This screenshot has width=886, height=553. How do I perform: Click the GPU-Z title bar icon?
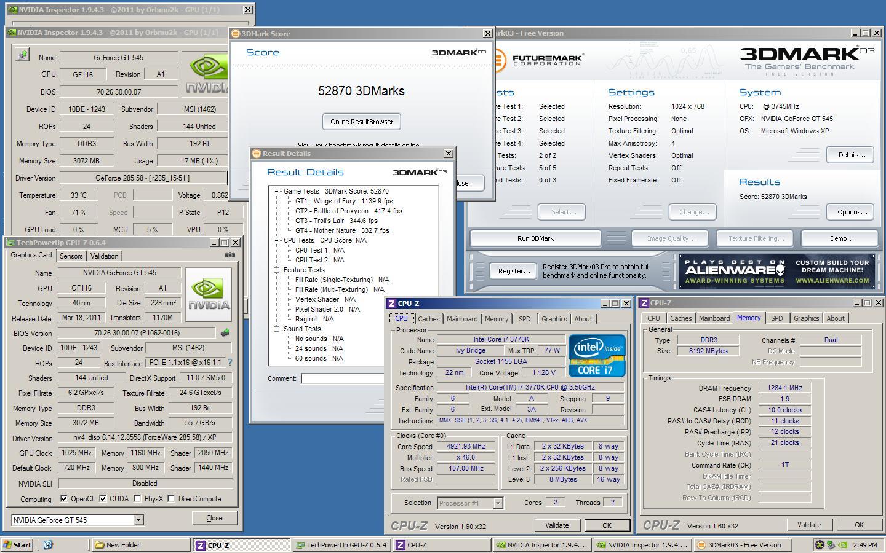pyautogui.click(x=10, y=243)
